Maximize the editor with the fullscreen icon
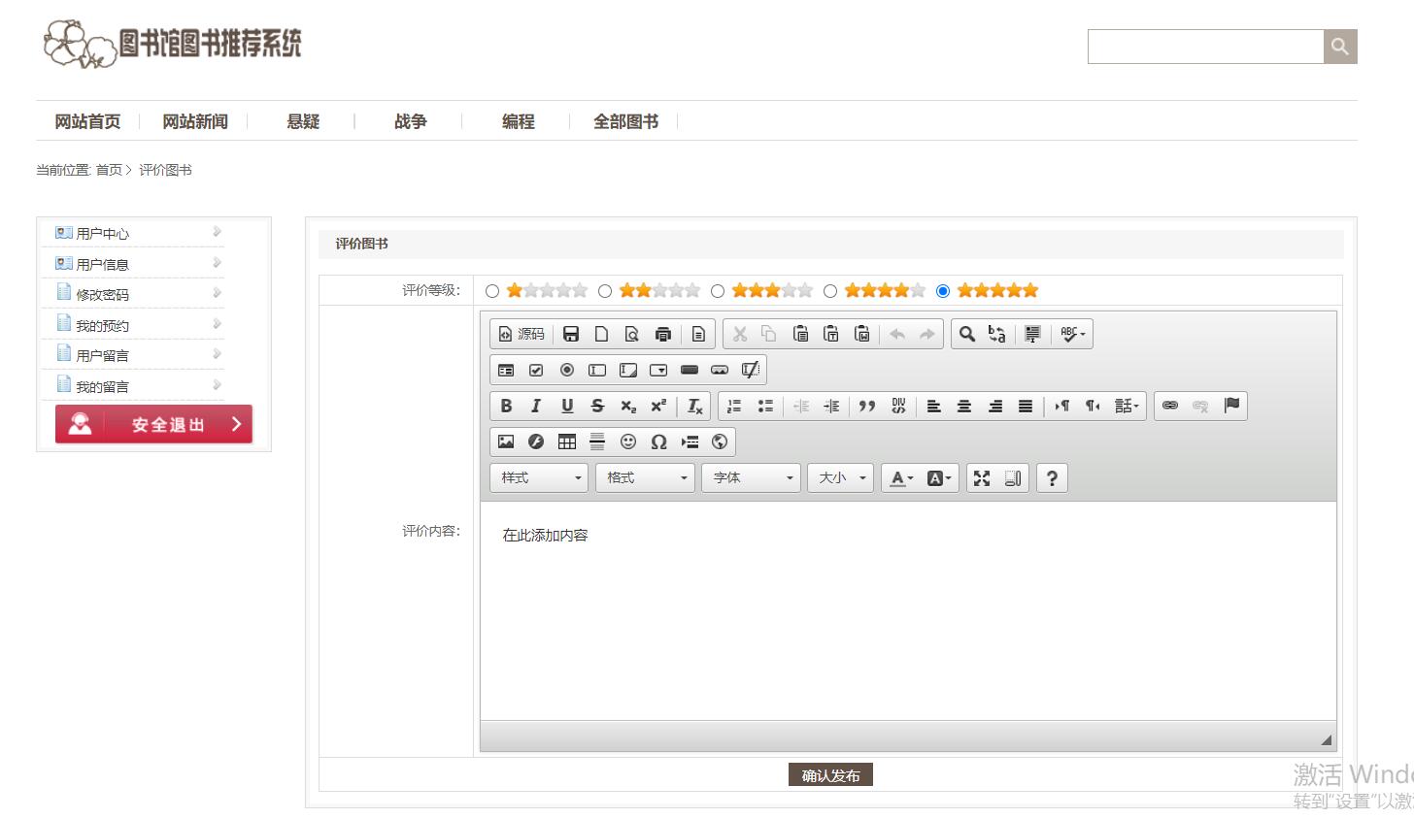The width and height of the screenshot is (1414, 819). click(982, 477)
